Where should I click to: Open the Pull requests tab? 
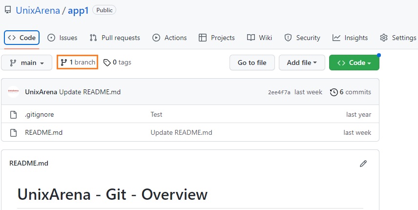click(115, 38)
